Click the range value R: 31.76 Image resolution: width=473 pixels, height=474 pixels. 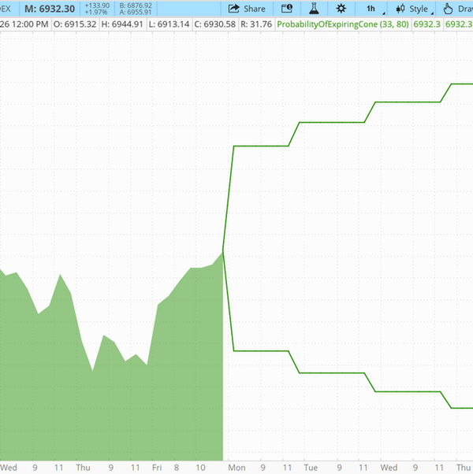[256, 24]
